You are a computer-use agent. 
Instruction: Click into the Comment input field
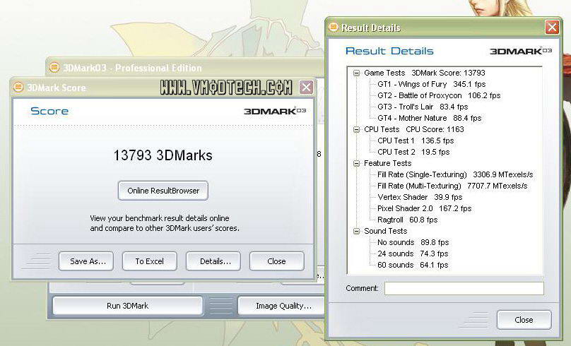[x=464, y=289]
